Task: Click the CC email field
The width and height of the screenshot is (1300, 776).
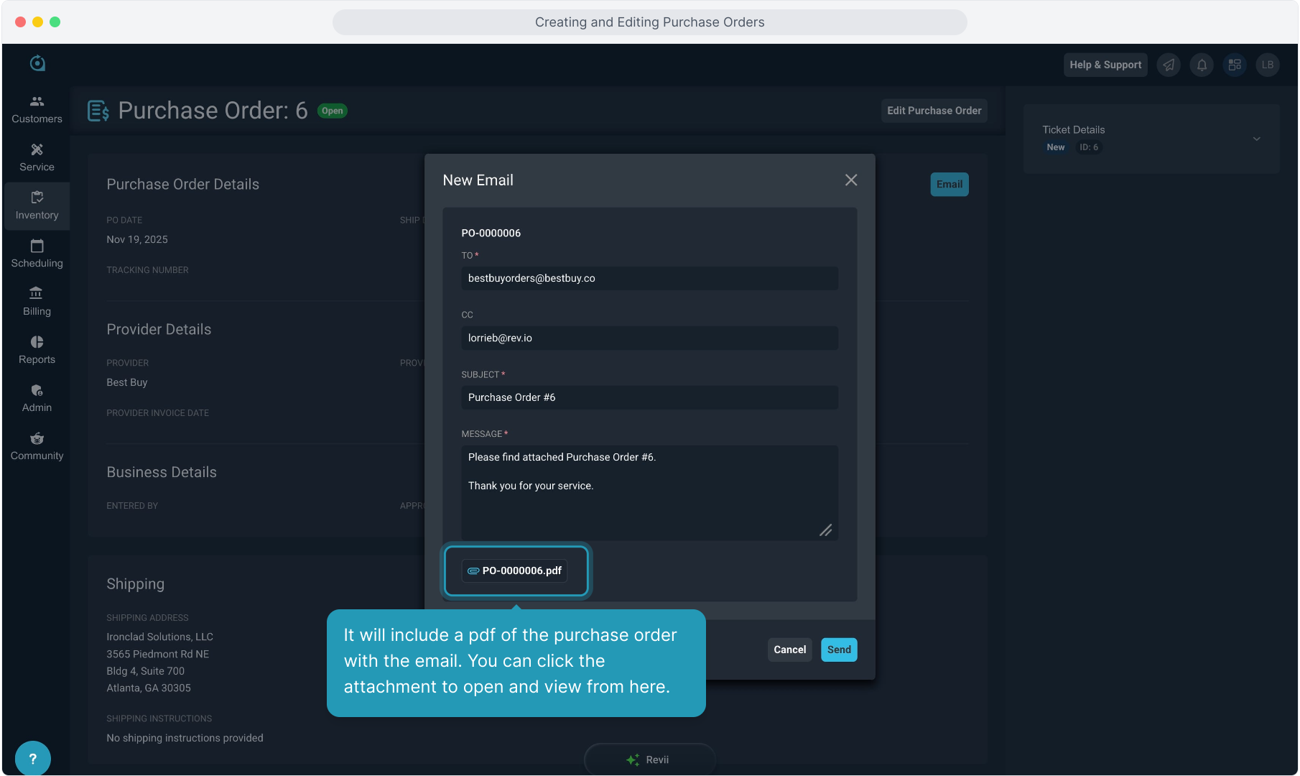Action: (649, 338)
